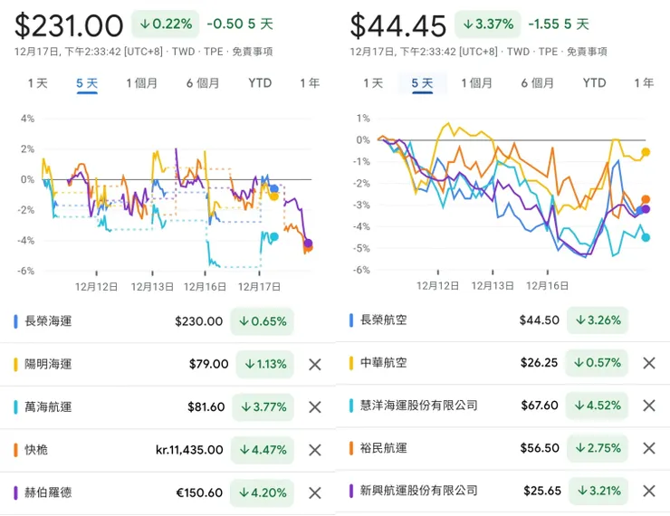Choose YTD range on the left chart
The image size is (670, 516).
click(260, 83)
